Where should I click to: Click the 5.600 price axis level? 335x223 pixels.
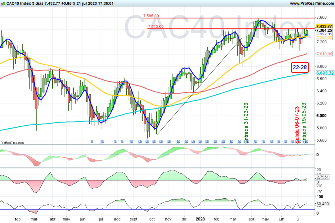click(322, 140)
